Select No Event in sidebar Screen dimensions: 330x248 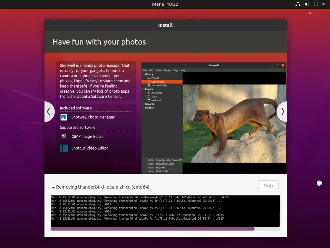tap(156, 100)
